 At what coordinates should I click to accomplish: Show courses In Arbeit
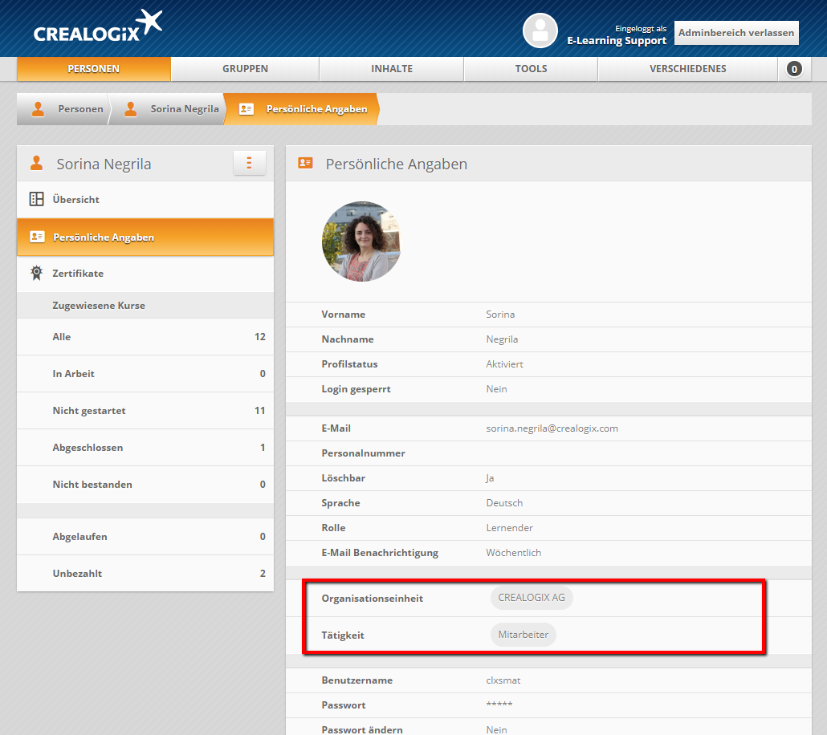point(145,374)
